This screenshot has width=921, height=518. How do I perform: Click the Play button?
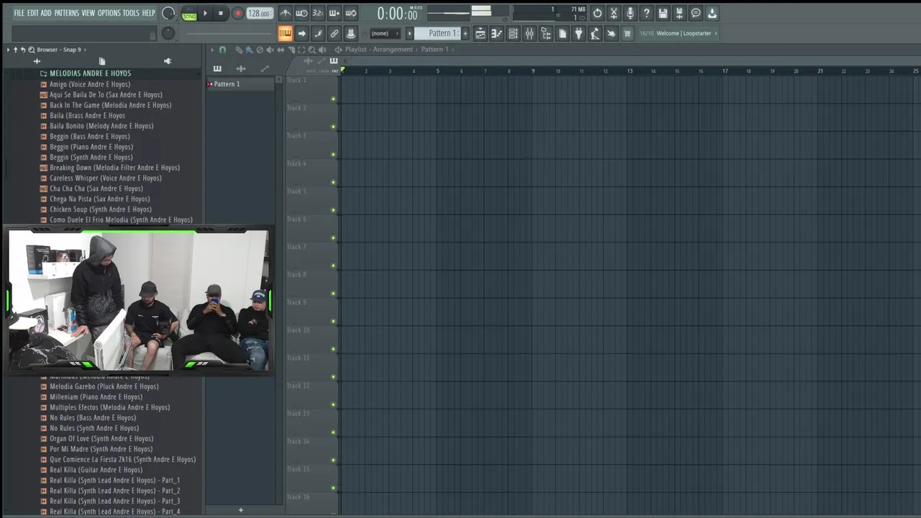tap(205, 13)
